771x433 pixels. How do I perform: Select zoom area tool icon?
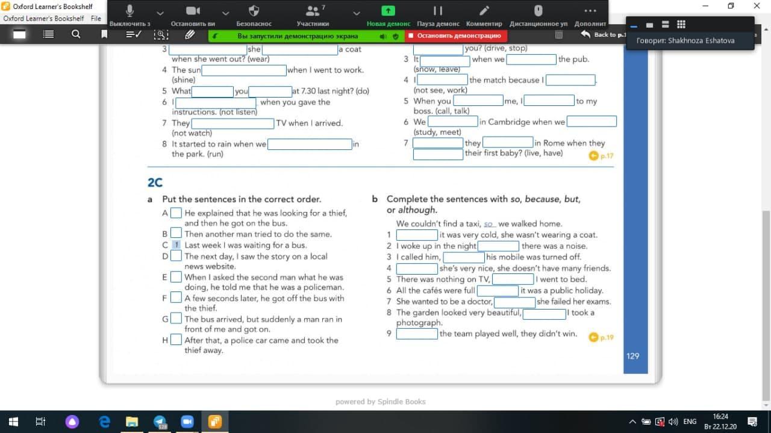click(161, 34)
